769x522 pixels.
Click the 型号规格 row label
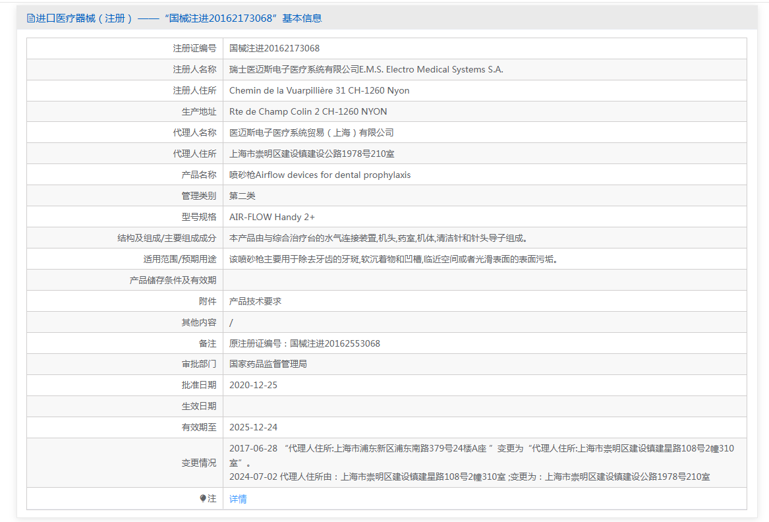pyautogui.click(x=198, y=217)
